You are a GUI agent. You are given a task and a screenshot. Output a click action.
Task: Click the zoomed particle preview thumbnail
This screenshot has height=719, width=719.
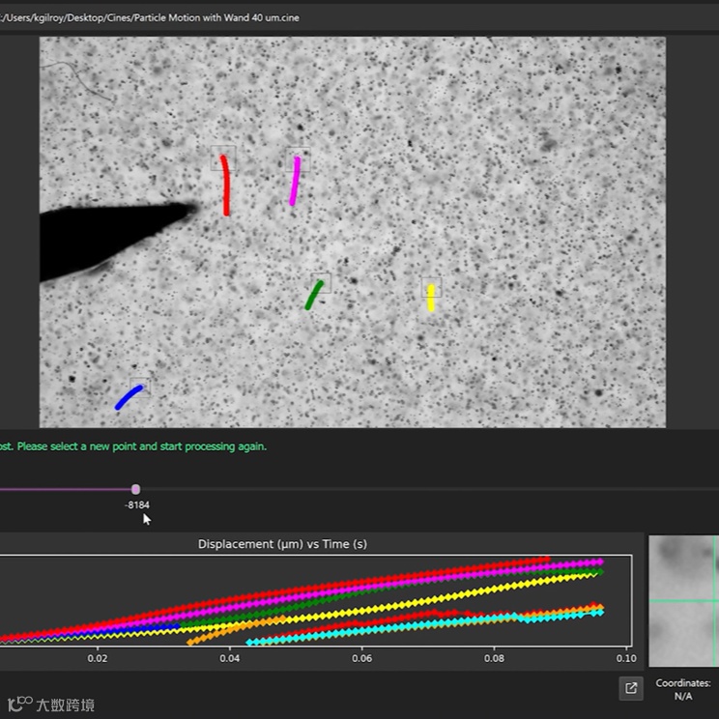(683, 601)
